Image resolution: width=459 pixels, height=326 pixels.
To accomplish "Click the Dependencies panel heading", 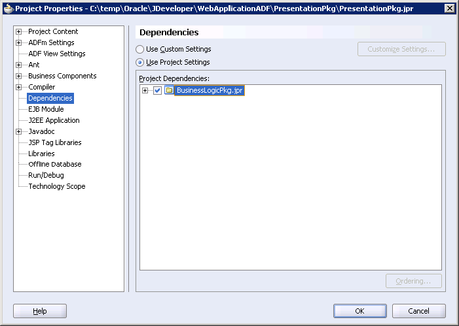I will click(x=169, y=33).
